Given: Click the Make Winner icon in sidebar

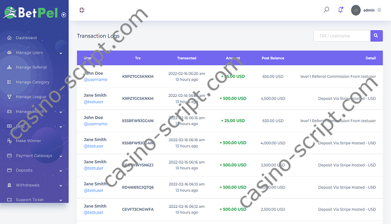Looking at the screenshot, I should tap(9, 141).
